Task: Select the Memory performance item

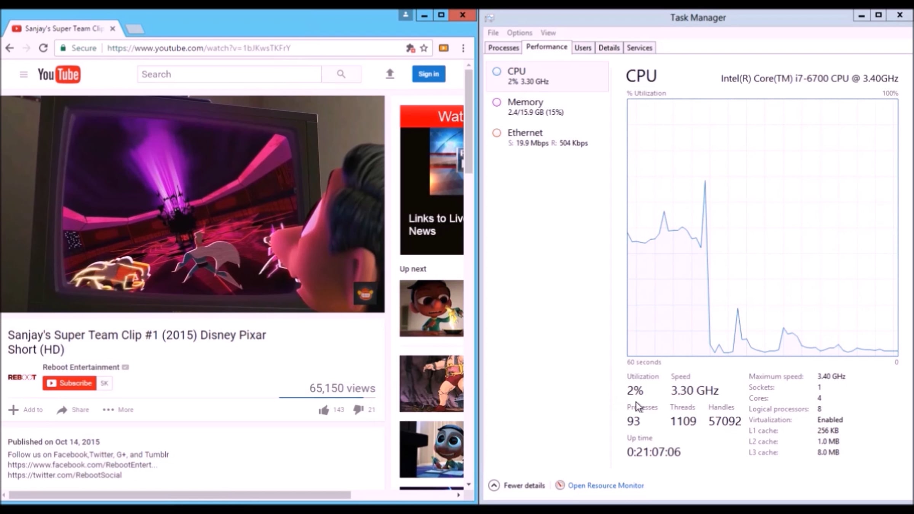Action: [547, 107]
